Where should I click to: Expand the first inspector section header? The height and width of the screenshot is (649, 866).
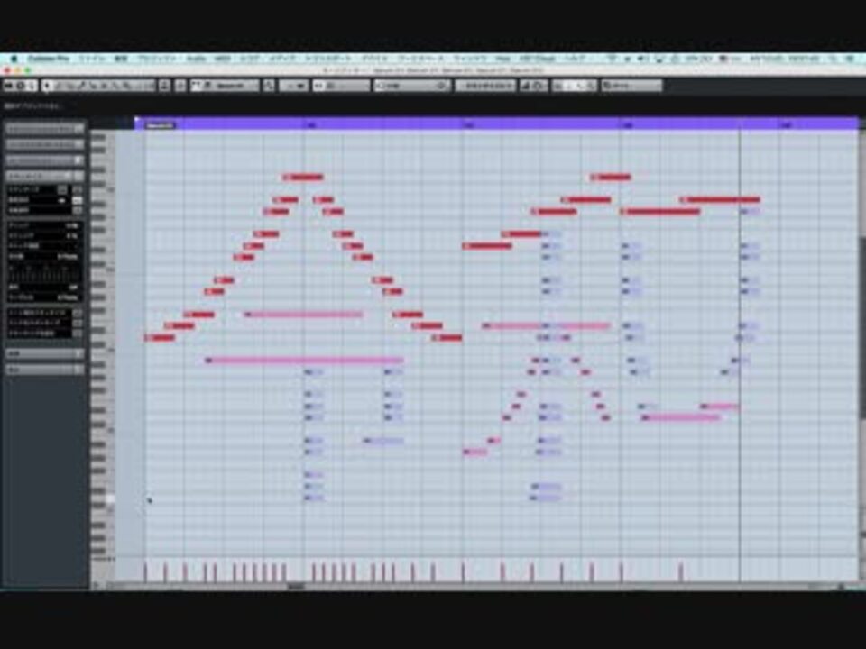point(45,129)
